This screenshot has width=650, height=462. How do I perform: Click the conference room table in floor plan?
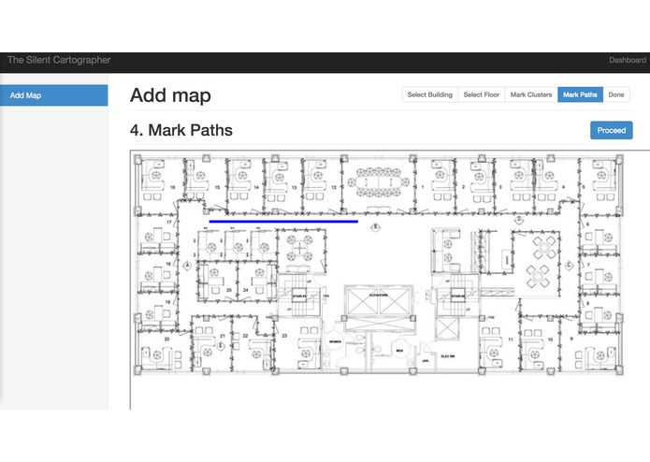(x=378, y=181)
